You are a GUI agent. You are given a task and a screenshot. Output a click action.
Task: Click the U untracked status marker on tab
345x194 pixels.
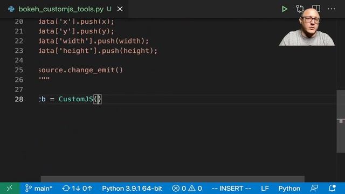pyautogui.click(x=109, y=9)
